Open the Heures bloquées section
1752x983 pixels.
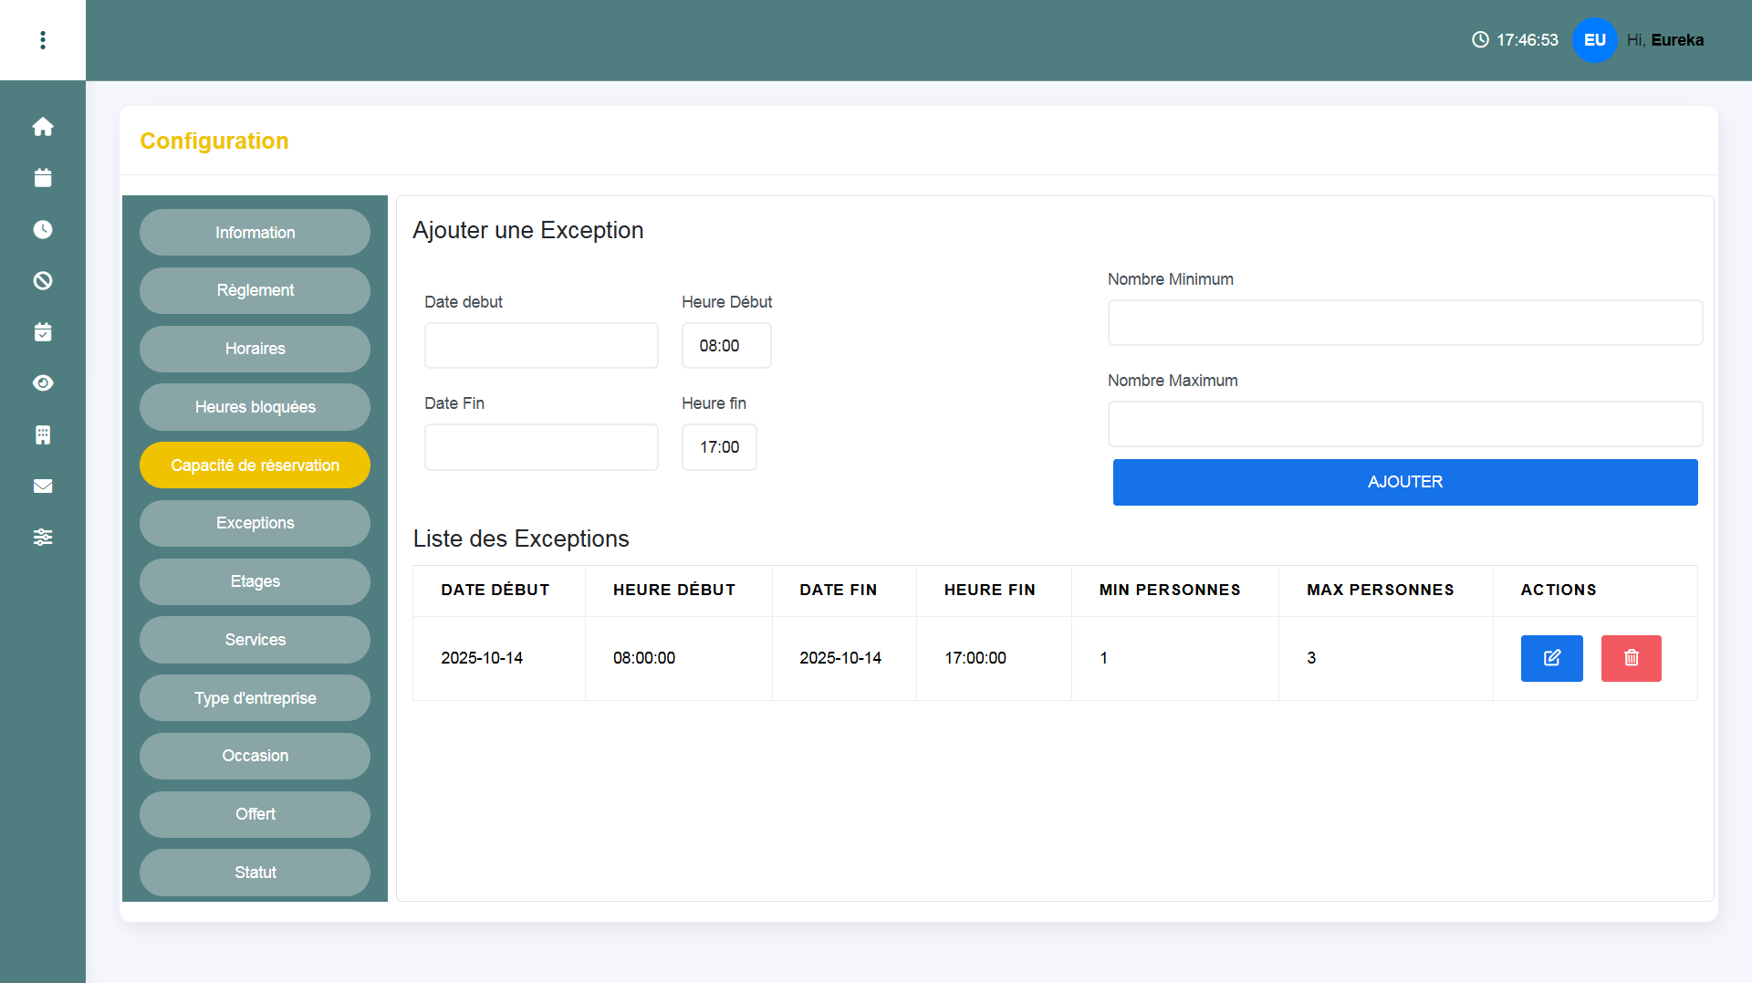coord(255,407)
